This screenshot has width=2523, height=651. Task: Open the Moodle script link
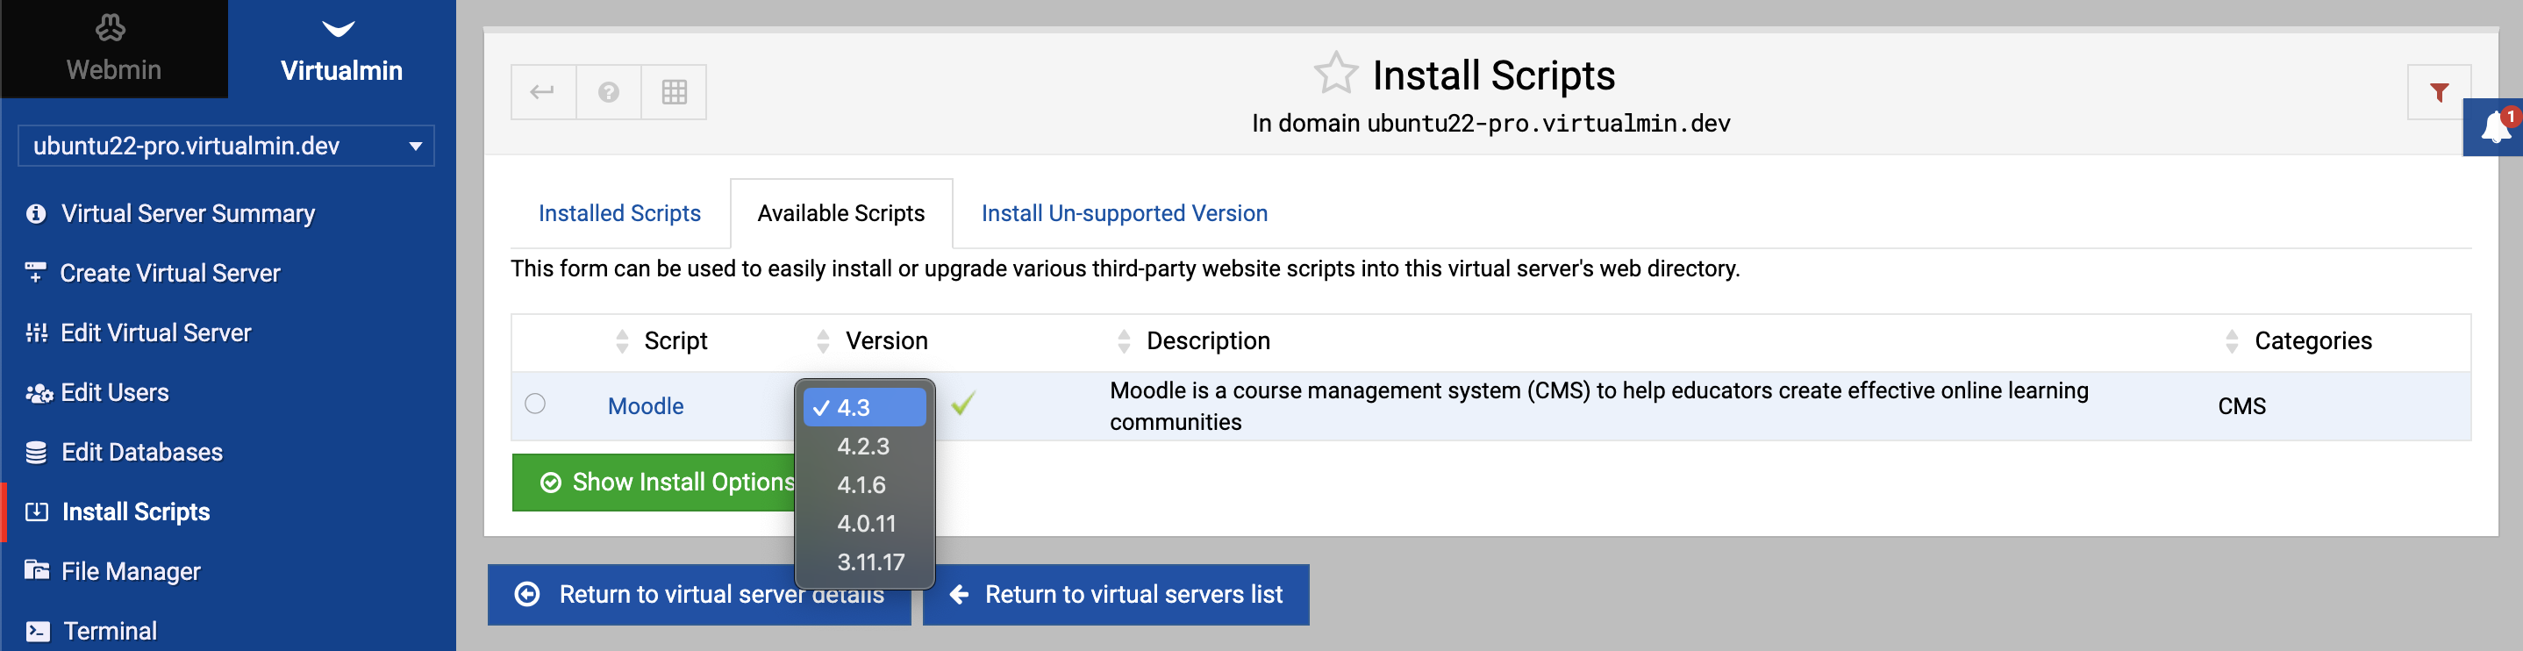(x=646, y=406)
